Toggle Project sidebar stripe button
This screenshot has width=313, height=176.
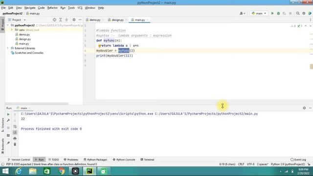coord(2,25)
